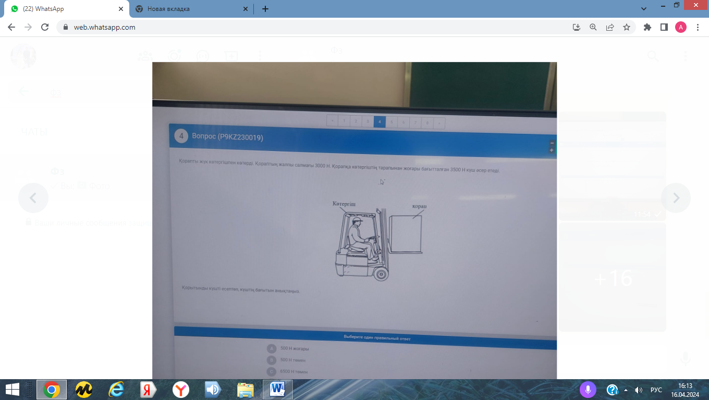Open the Windows Start menu

pos(12,390)
